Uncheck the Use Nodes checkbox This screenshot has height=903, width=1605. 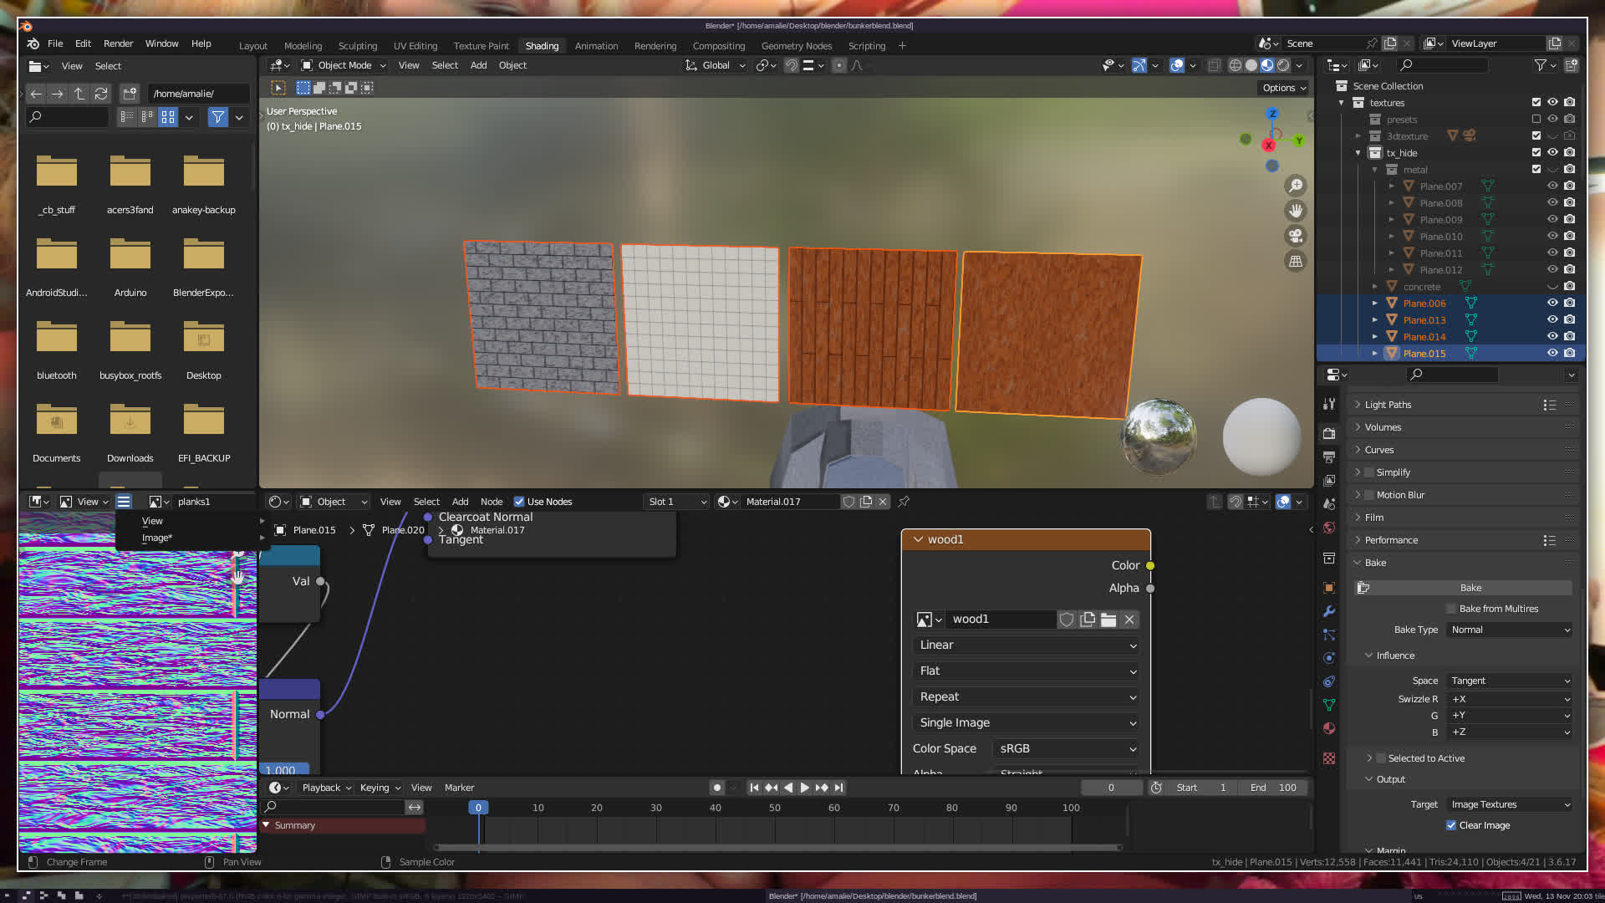(519, 502)
